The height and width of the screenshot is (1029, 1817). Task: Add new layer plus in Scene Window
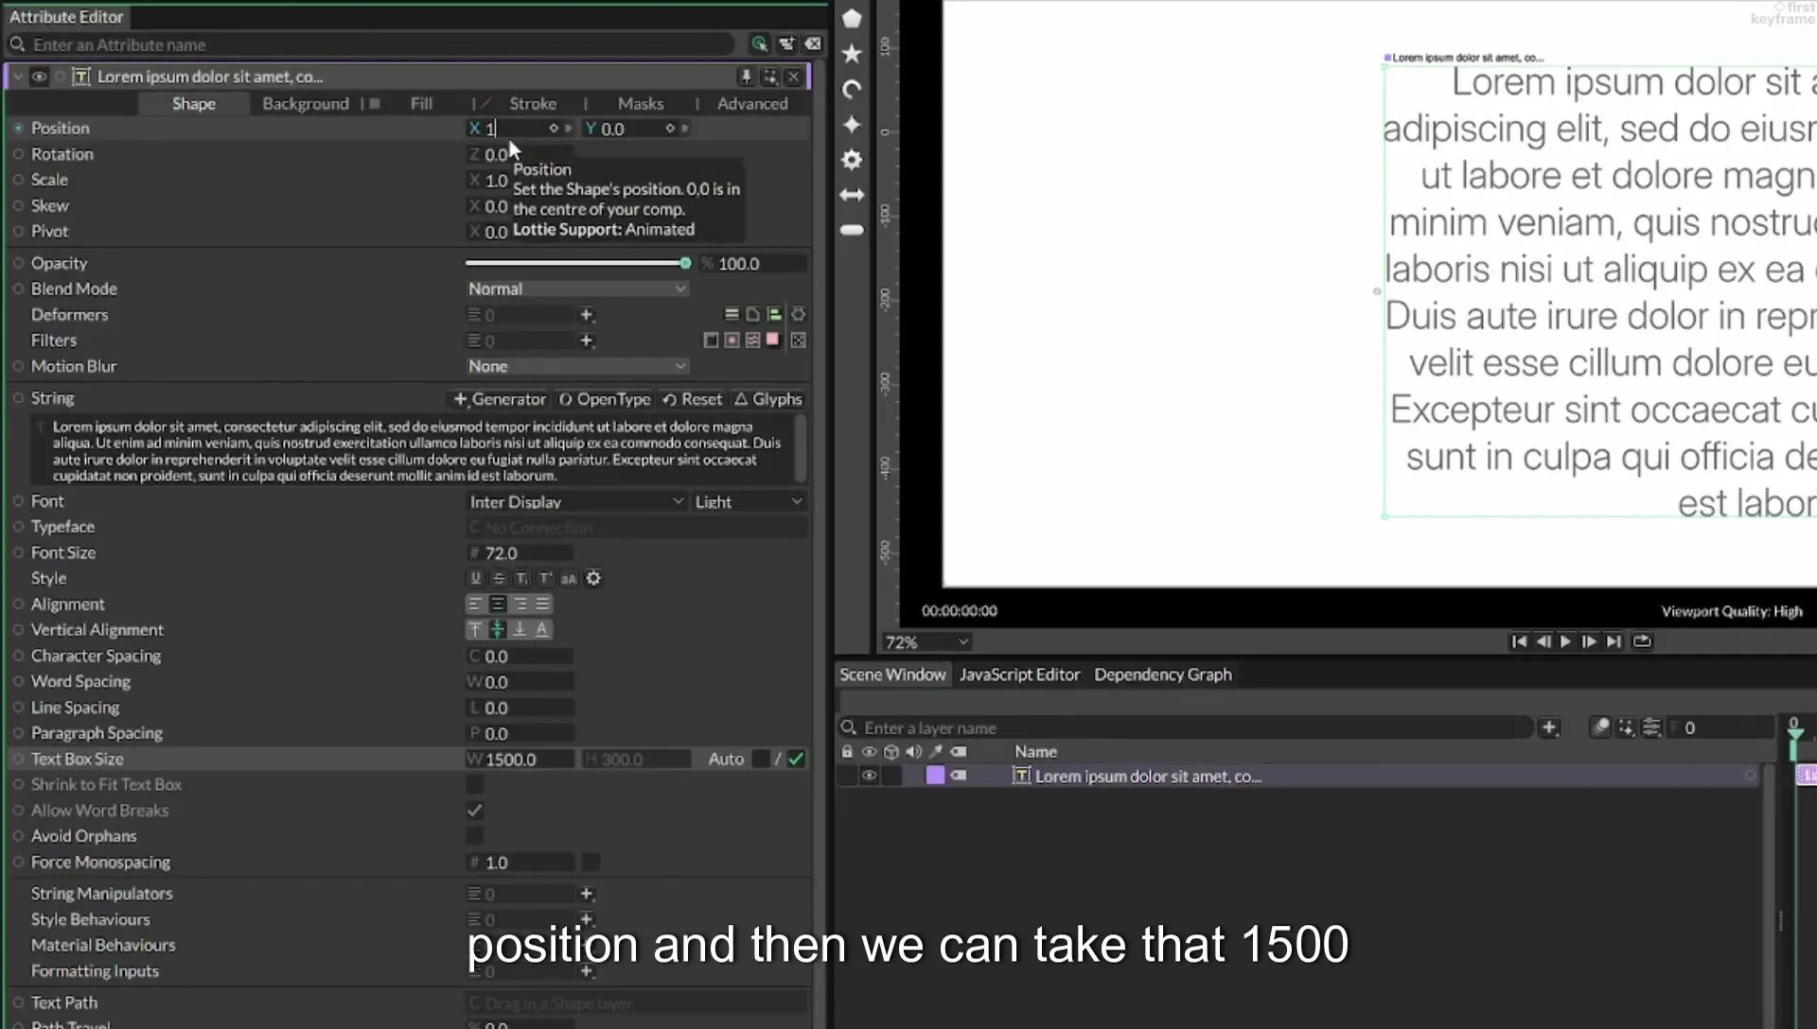[1549, 727]
